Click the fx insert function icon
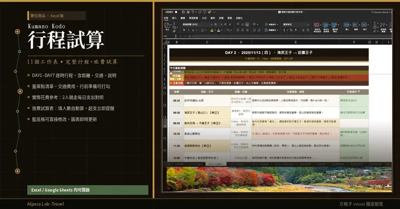This screenshot has height=209, width=400. pyautogui.click(x=190, y=36)
